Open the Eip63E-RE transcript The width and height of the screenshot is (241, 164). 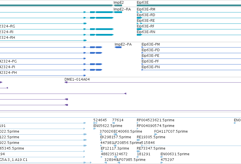coord(146,21)
